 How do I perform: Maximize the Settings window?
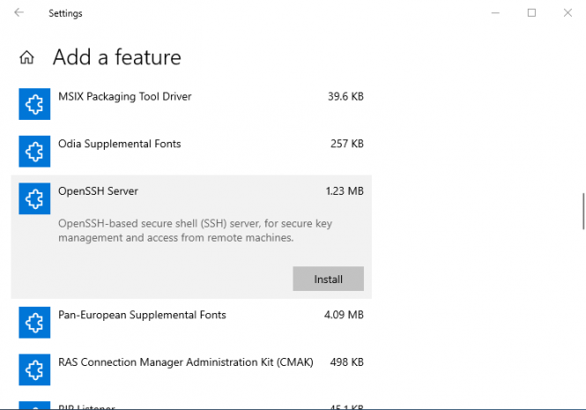pyautogui.click(x=531, y=13)
